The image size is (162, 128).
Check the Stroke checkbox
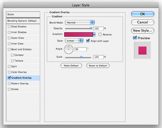(x=9, y=89)
